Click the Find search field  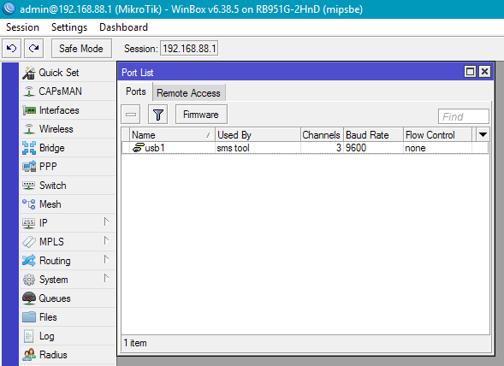[464, 116]
